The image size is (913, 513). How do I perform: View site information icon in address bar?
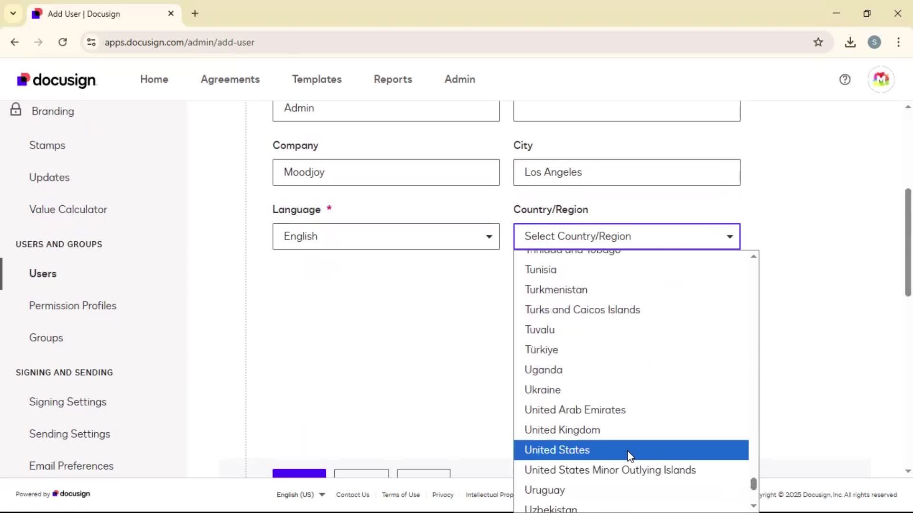(91, 42)
